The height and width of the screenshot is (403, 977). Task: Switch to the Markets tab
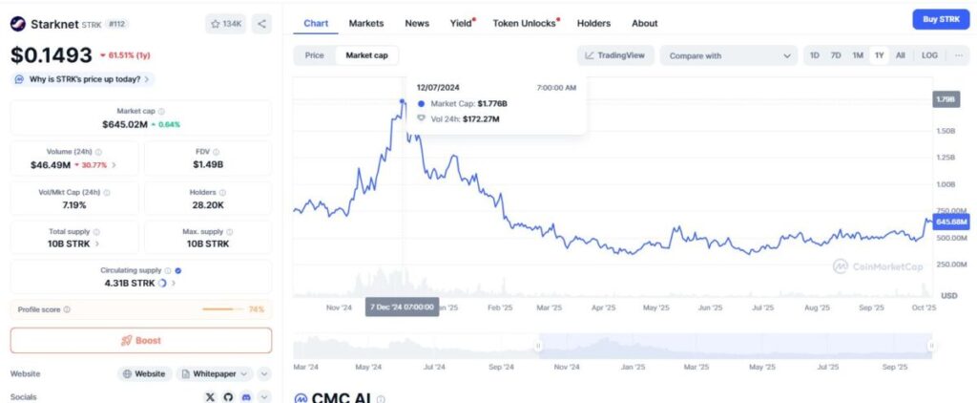click(x=366, y=23)
